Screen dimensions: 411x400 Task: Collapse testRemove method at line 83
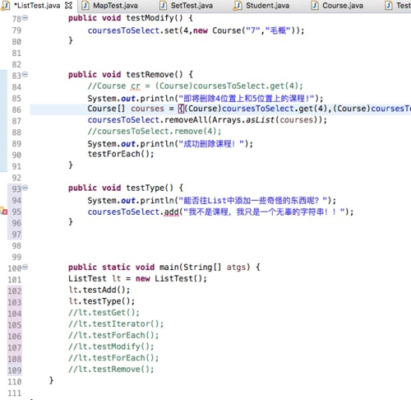[25, 74]
